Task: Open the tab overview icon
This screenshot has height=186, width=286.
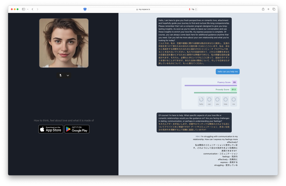Action: (x=274, y=9)
